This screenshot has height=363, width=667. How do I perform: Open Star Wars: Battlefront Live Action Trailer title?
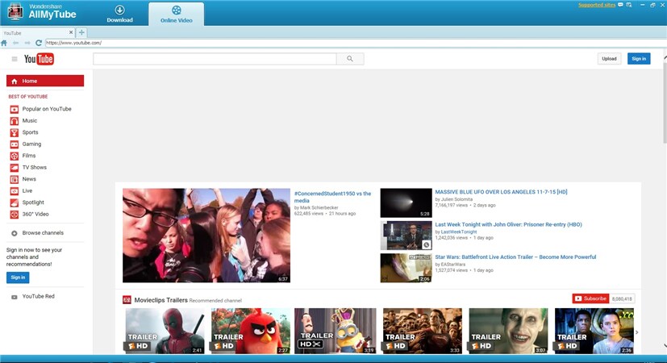(515, 257)
